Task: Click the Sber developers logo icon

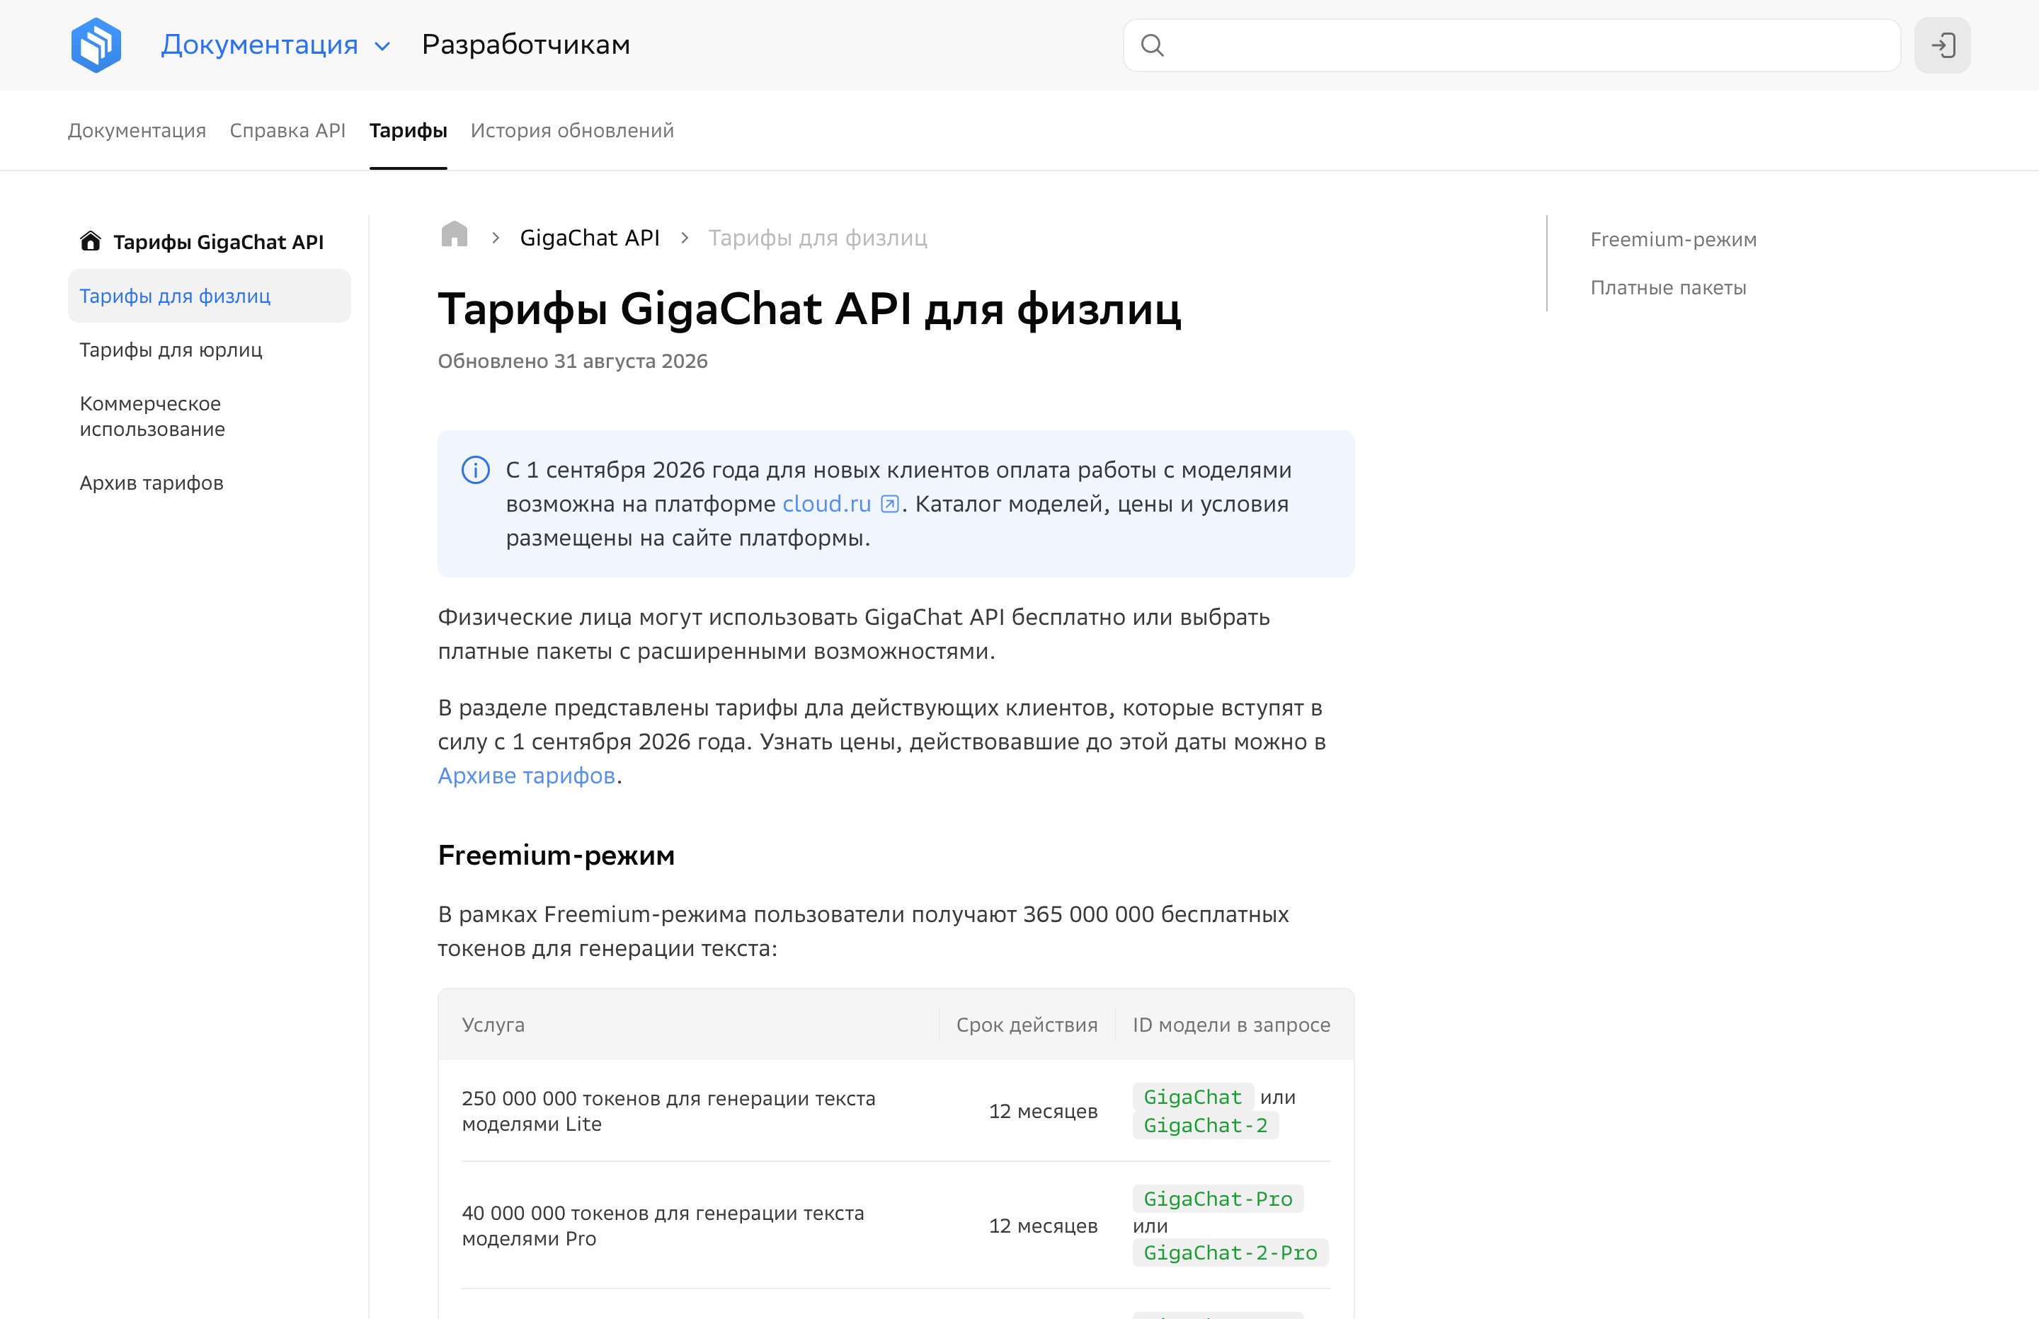Action: 96,45
